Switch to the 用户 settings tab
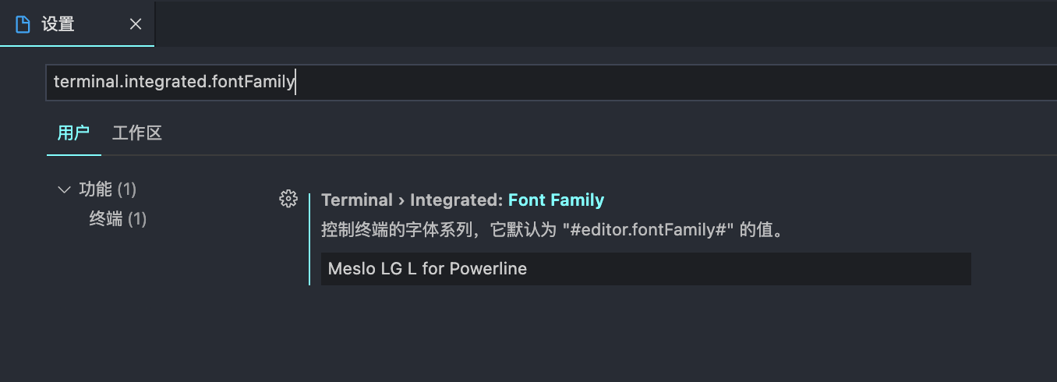 [73, 133]
